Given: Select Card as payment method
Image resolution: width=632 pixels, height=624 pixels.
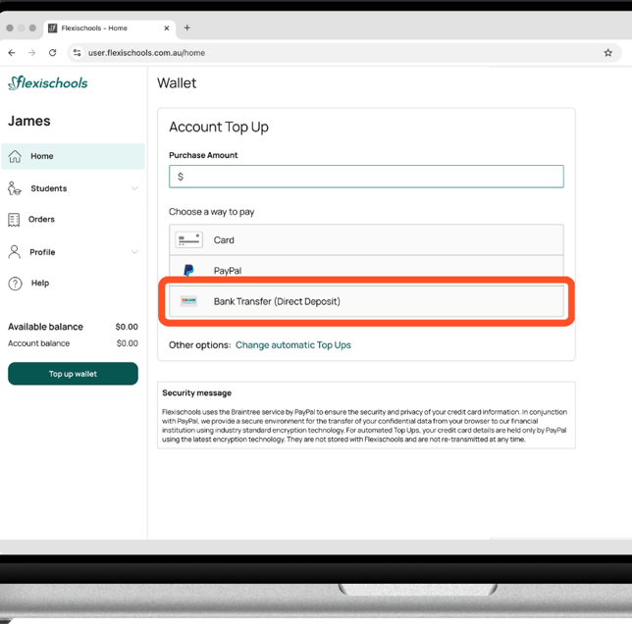Looking at the screenshot, I should [x=366, y=239].
